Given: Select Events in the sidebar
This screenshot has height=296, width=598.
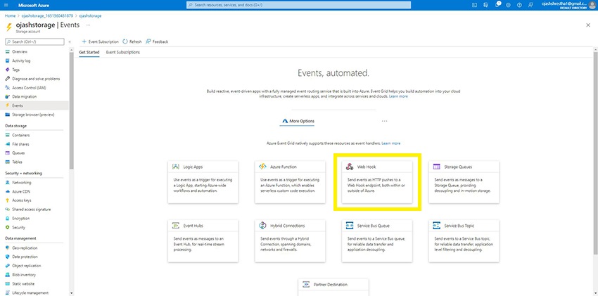Looking at the screenshot, I should point(34,105).
